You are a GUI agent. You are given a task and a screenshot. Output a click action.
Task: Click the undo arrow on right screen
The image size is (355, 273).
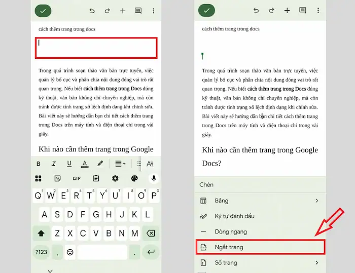pos(256,11)
